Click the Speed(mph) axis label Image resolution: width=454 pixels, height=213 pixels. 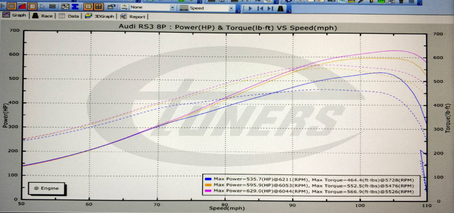click(x=227, y=209)
